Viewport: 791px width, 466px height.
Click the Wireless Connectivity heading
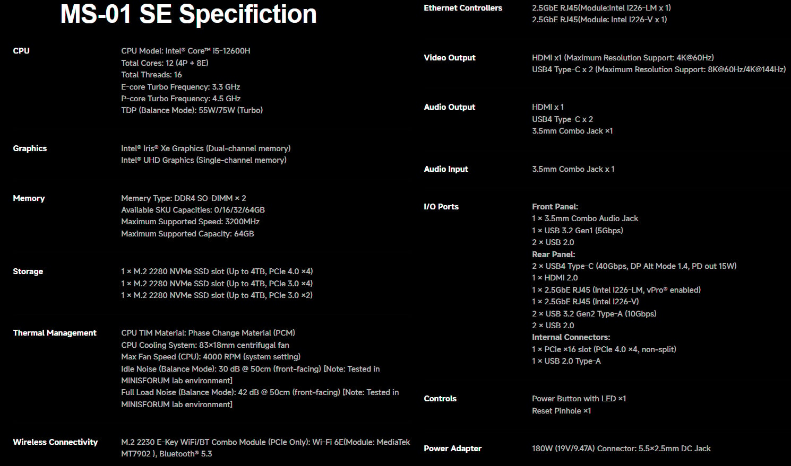click(55, 442)
